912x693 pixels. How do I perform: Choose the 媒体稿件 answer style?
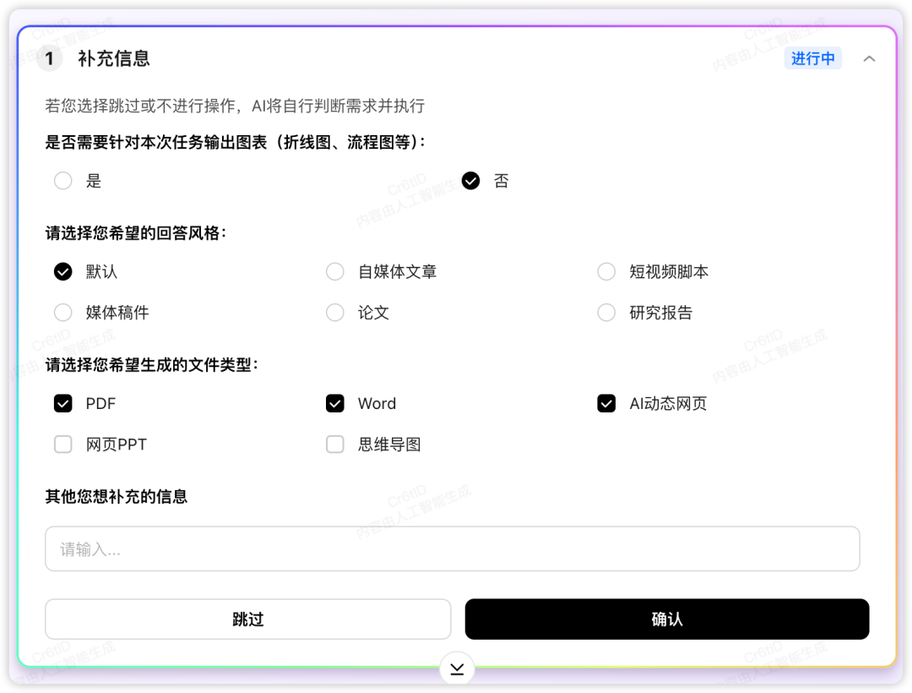tap(62, 313)
